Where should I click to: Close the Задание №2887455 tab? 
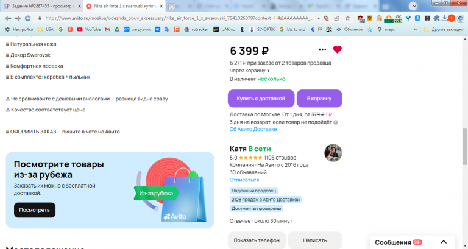click(79, 6)
